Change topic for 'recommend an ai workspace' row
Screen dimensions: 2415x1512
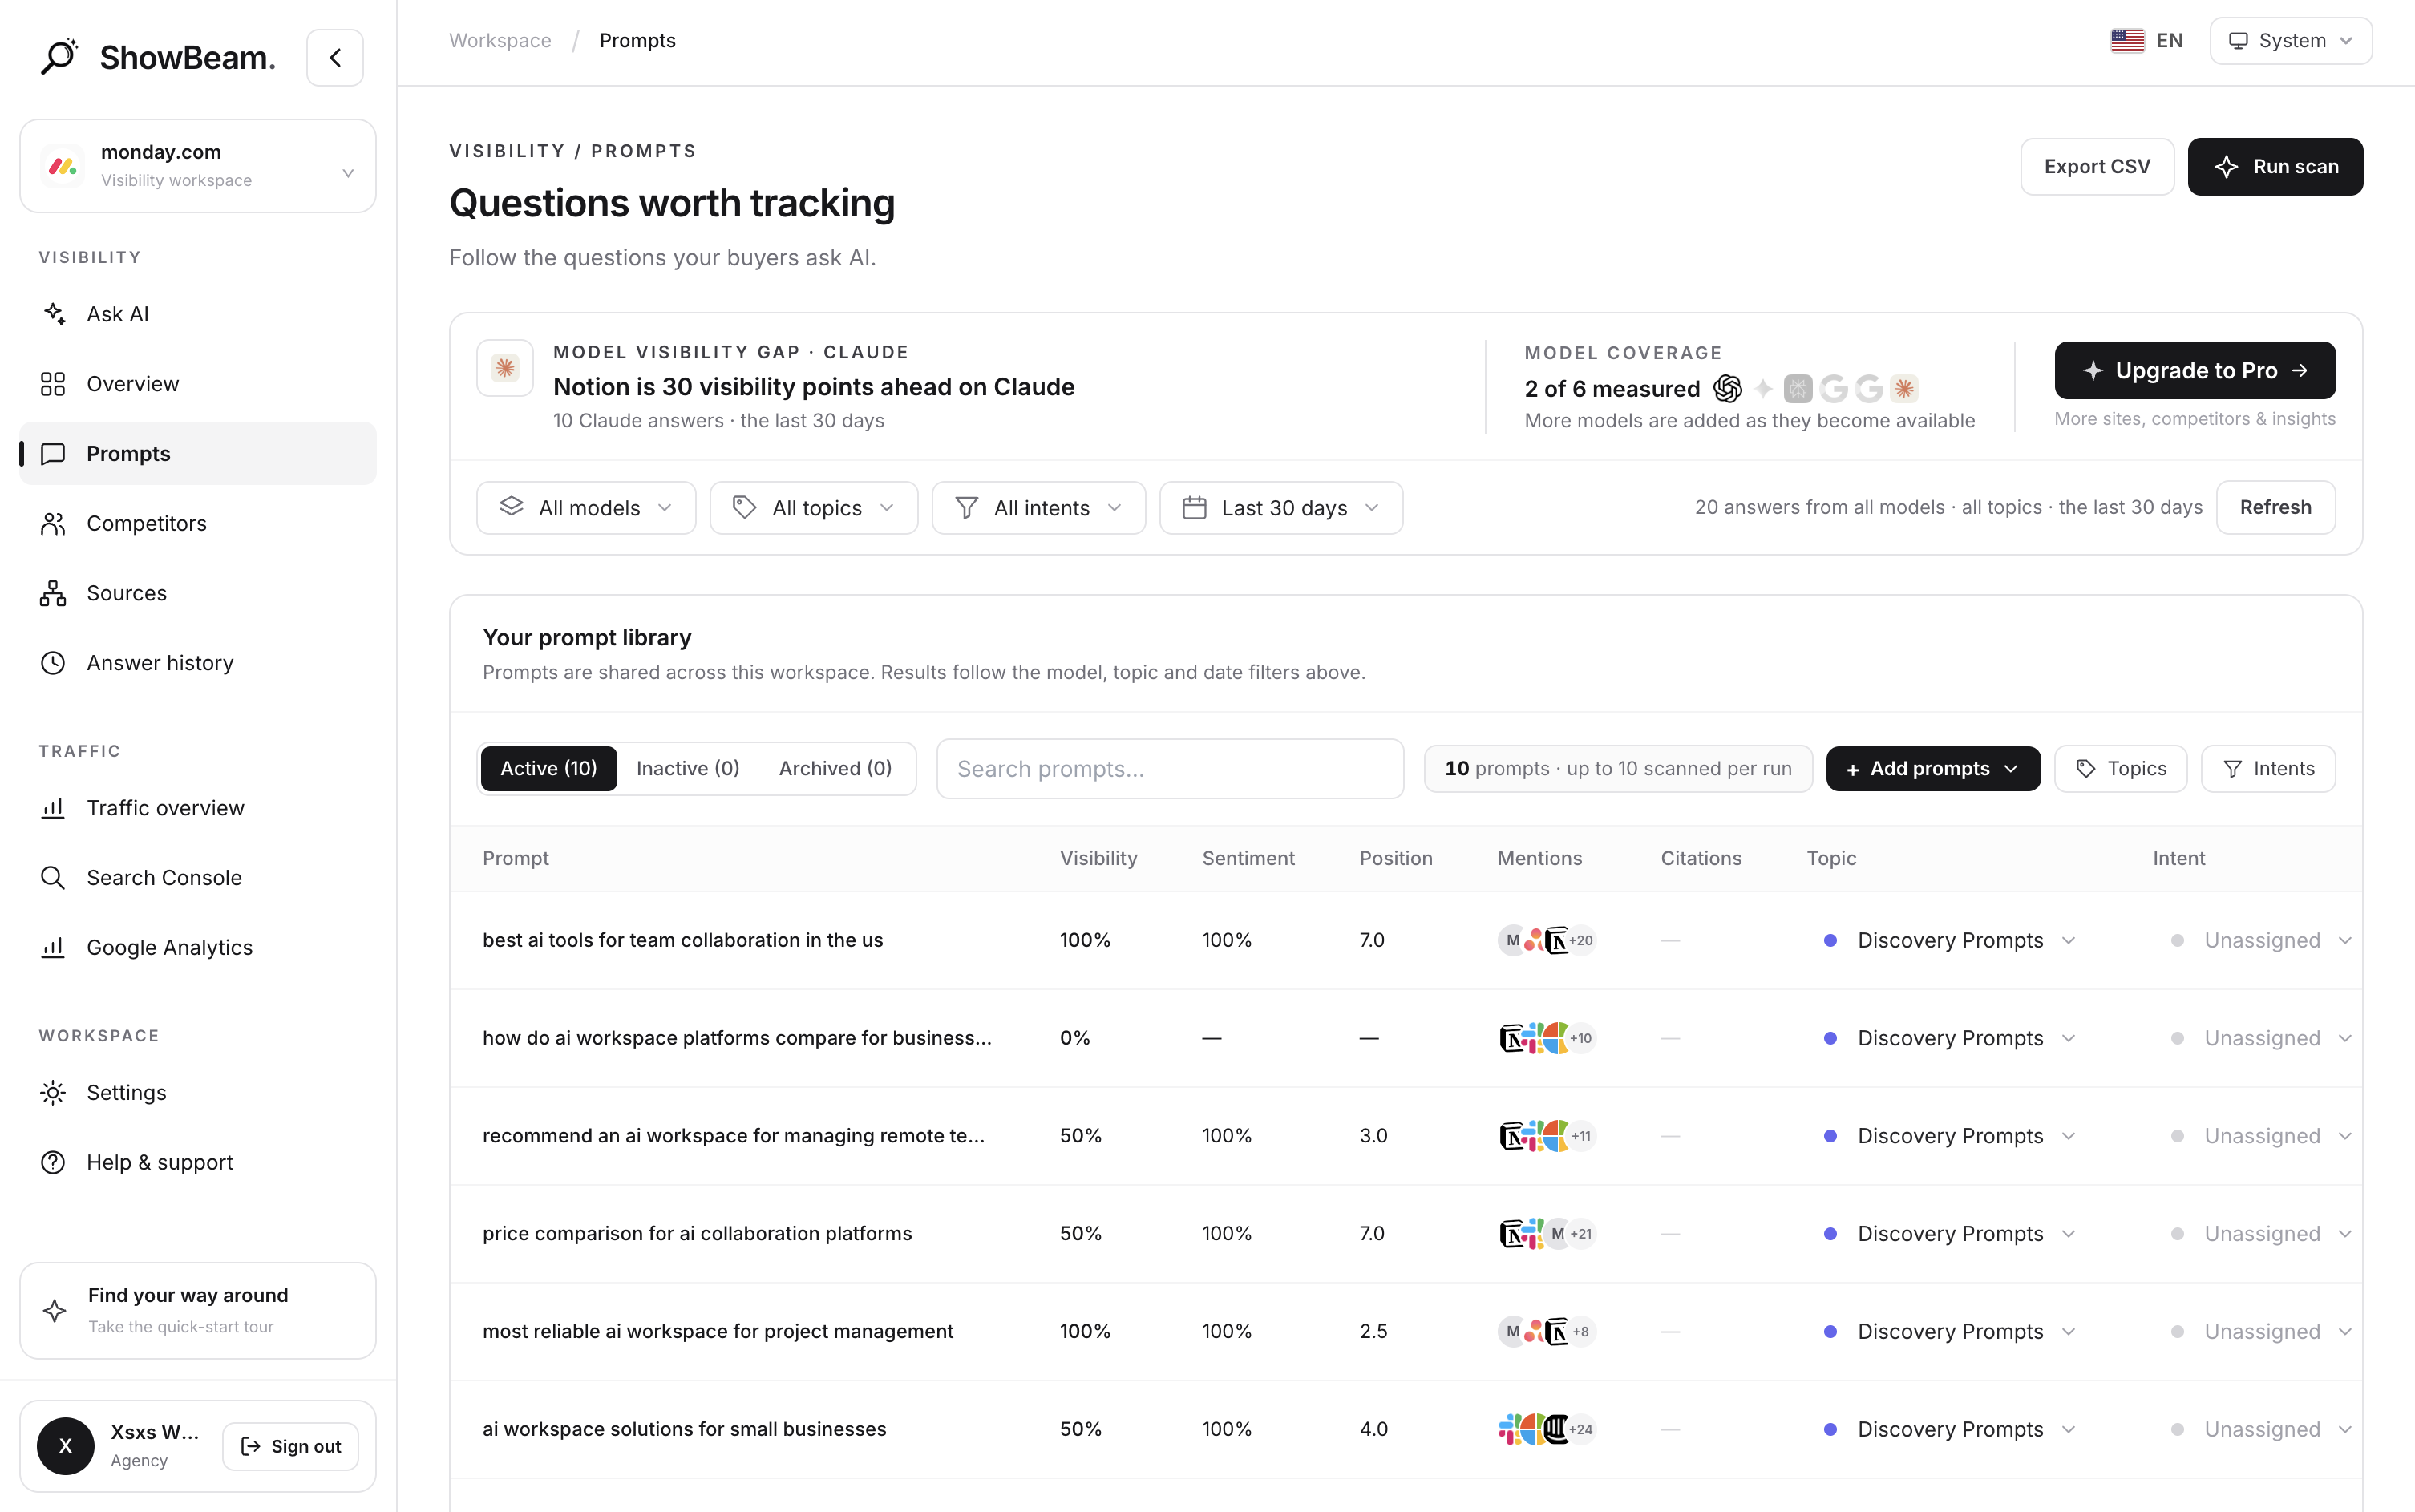(x=1951, y=1136)
